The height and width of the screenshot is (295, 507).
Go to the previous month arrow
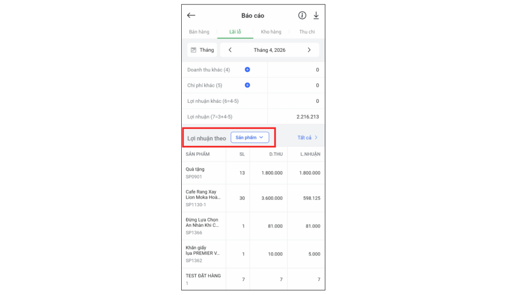tap(230, 50)
